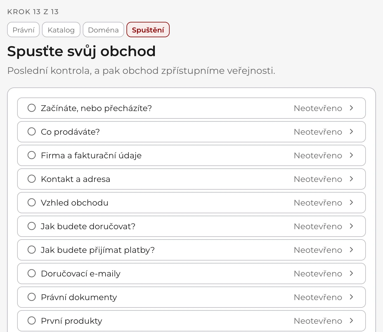Expand Doručovací e-maily using its chevron
Image resolution: width=383 pixels, height=332 pixels.
351,274
